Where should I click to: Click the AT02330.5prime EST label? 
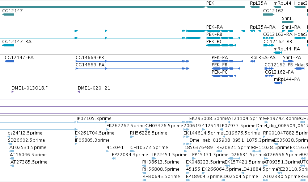[x=282, y=177]
